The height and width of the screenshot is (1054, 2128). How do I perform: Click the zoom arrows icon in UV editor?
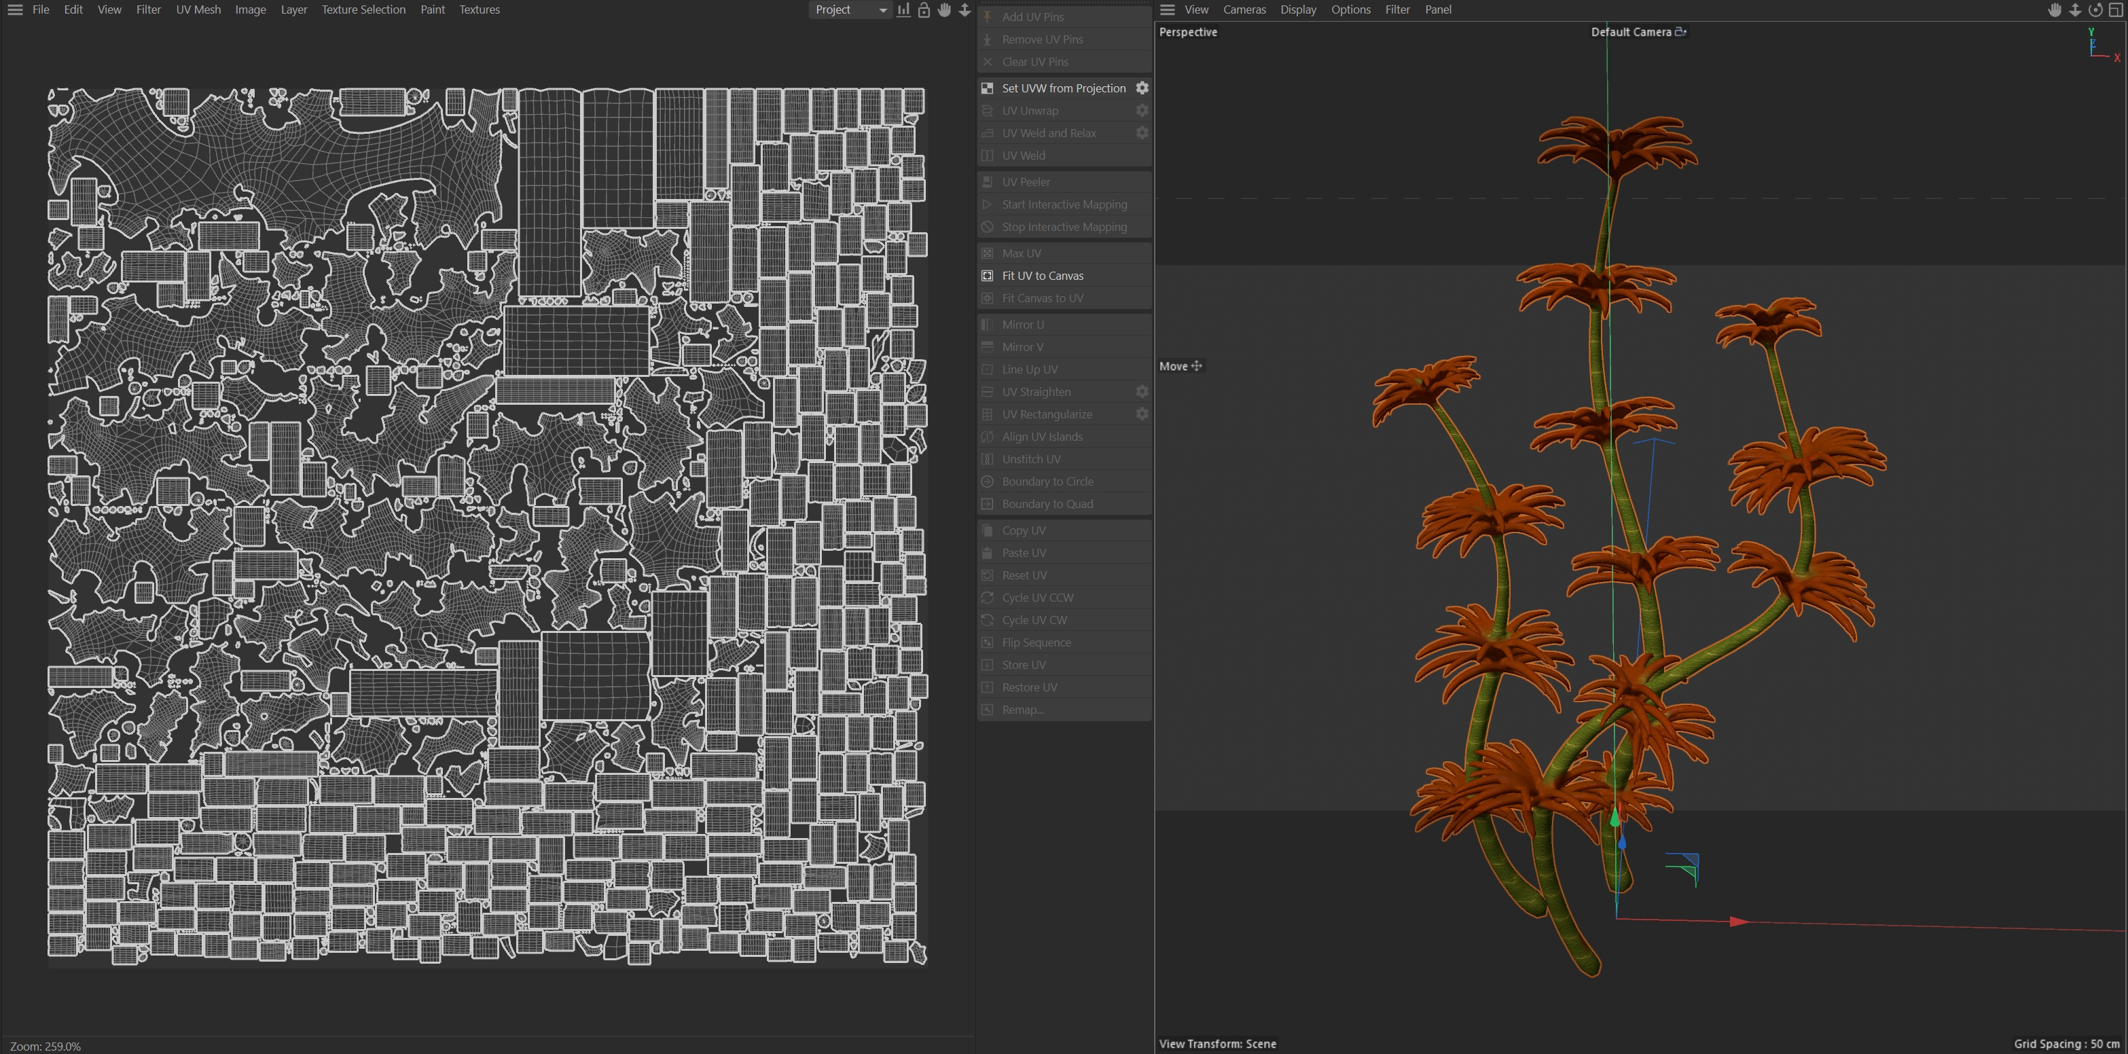tap(964, 10)
